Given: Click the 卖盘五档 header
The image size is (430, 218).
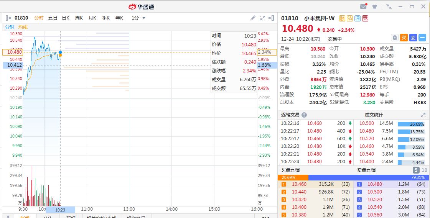Looking at the screenshot, I should pos(366,170).
